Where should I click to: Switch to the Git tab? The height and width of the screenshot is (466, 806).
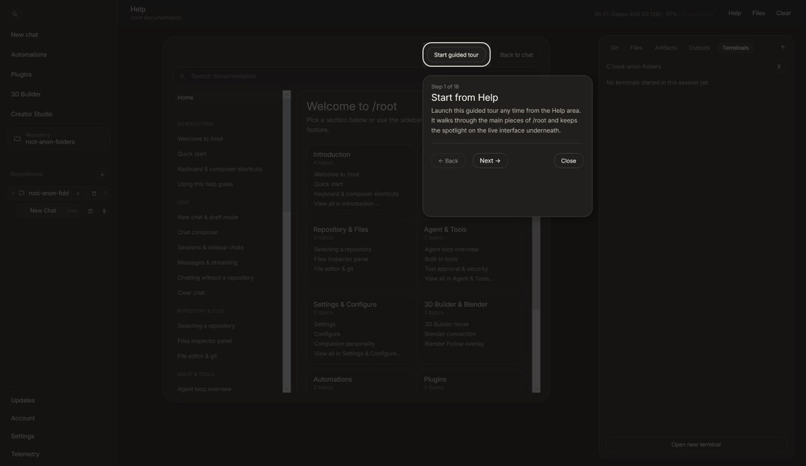(x=614, y=48)
